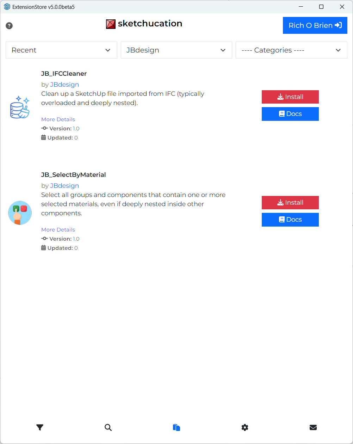
Task: Open the JBdesign author dropdown
Action: (x=176, y=50)
